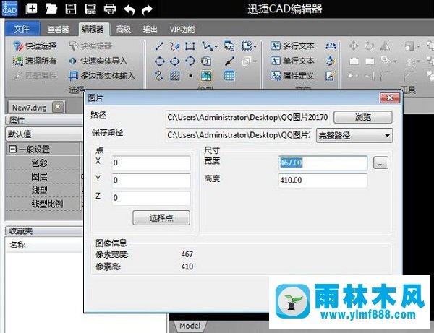Click the Z coordinate field
The image size is (434, 333).
pos(151,198)
